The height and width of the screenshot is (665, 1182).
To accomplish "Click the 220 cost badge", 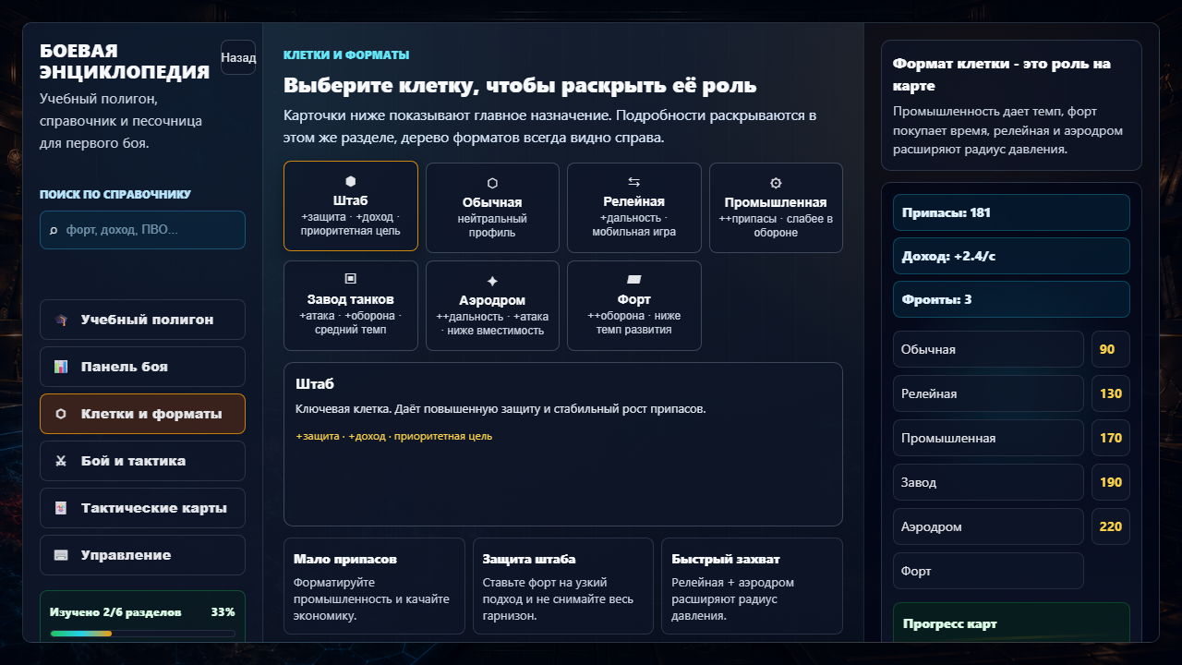I will (x=1111, y=526).
